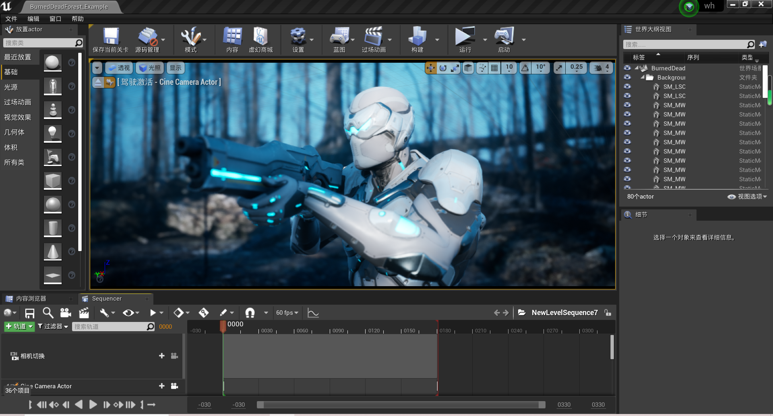773x416 pixels.
Task: Toggle visibility of BurnedDead world row
Action: point(627,68)
